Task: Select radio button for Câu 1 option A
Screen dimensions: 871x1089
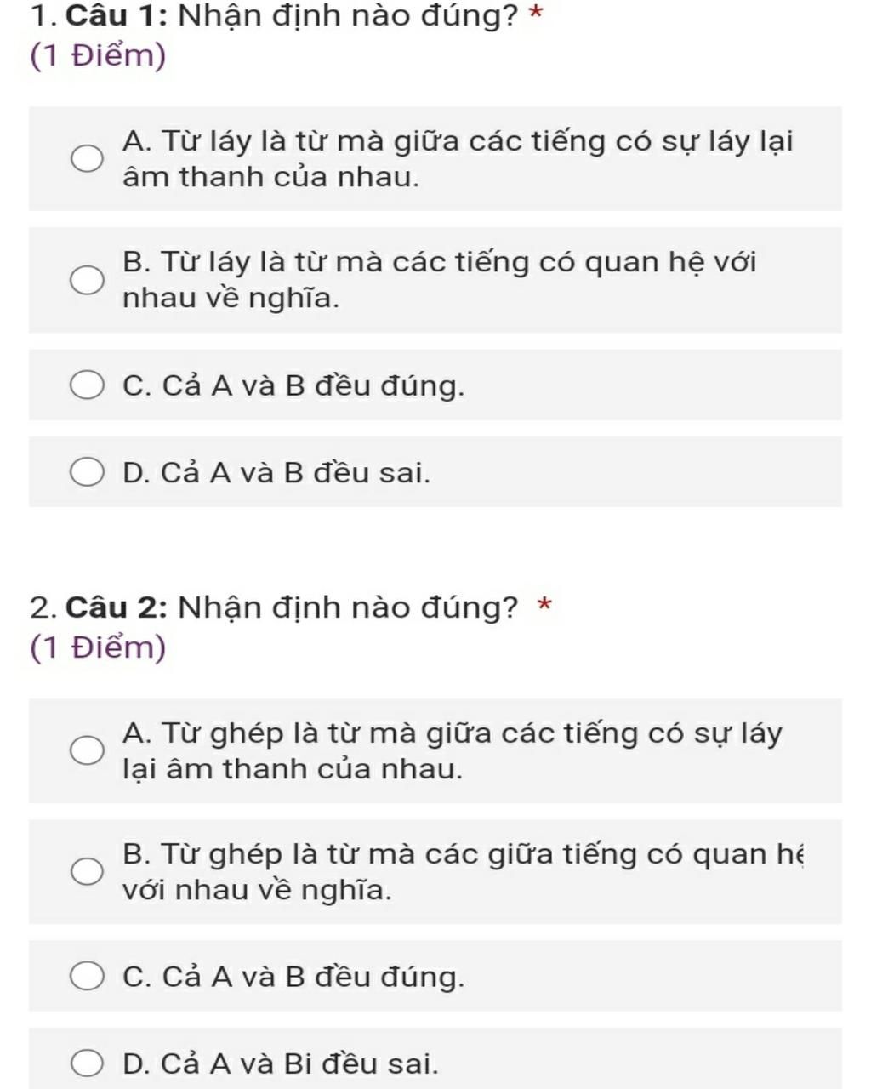Action: (x=86, y=159)
